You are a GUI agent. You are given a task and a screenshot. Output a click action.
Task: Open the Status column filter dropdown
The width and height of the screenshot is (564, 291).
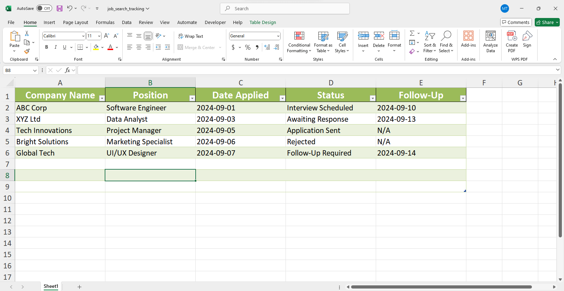click(373, 98)
